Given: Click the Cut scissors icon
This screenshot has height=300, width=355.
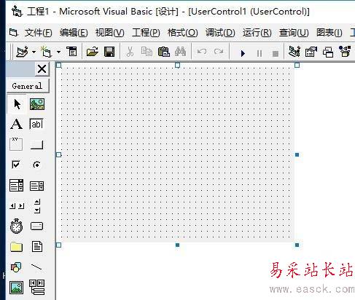Looking at the screenshot, I should [x=130, y=52].
